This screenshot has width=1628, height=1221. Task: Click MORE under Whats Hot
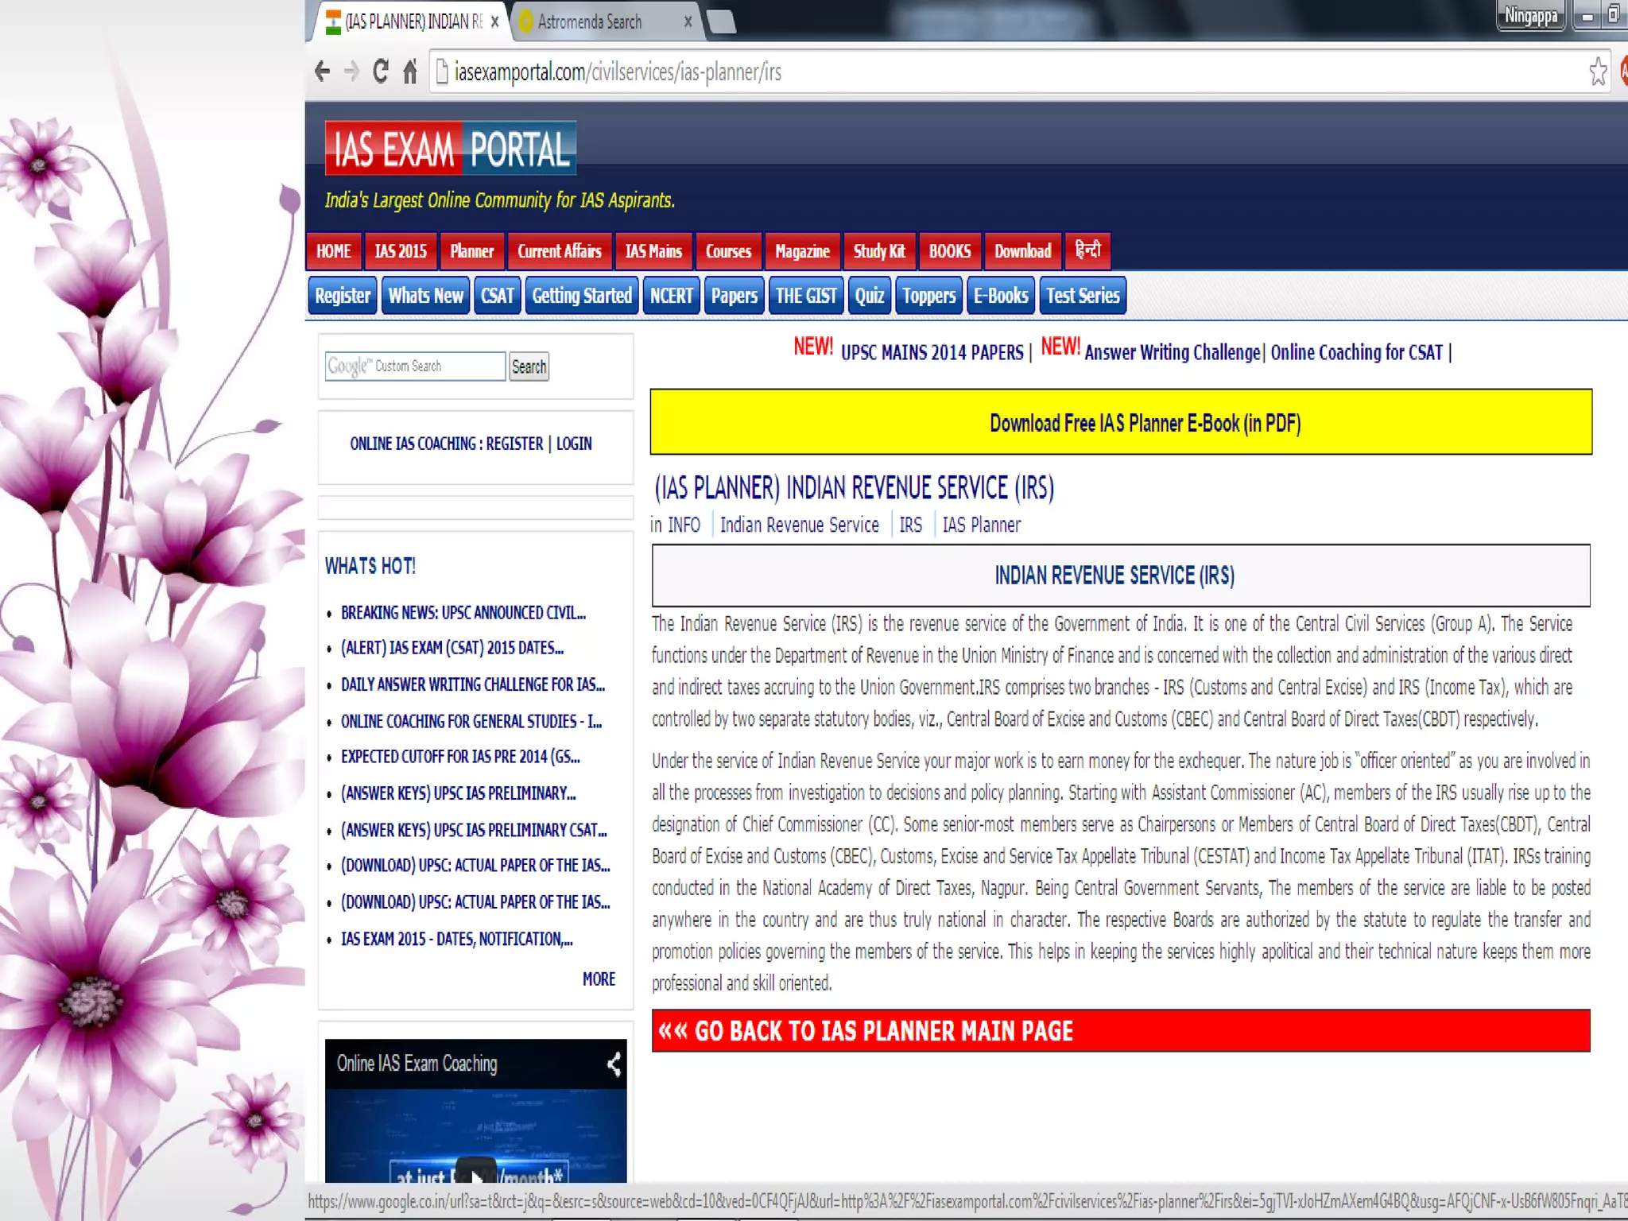599,979
